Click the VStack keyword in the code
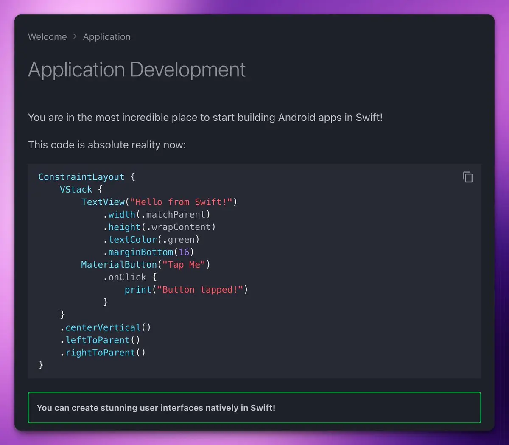The height and width of the screenshot is (445, 509). pos(76,189)
